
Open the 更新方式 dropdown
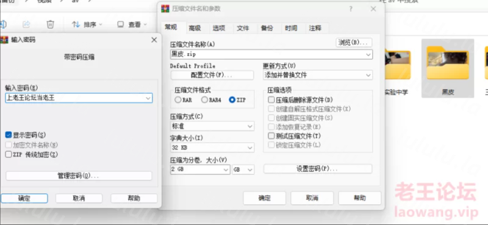tap(318, 75)
